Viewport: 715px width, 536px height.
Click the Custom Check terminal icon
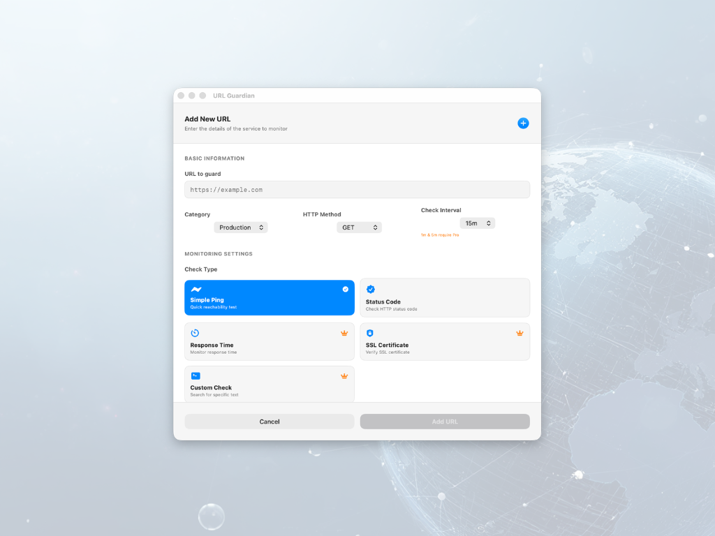pyautogui.click(x=196, y=376)
